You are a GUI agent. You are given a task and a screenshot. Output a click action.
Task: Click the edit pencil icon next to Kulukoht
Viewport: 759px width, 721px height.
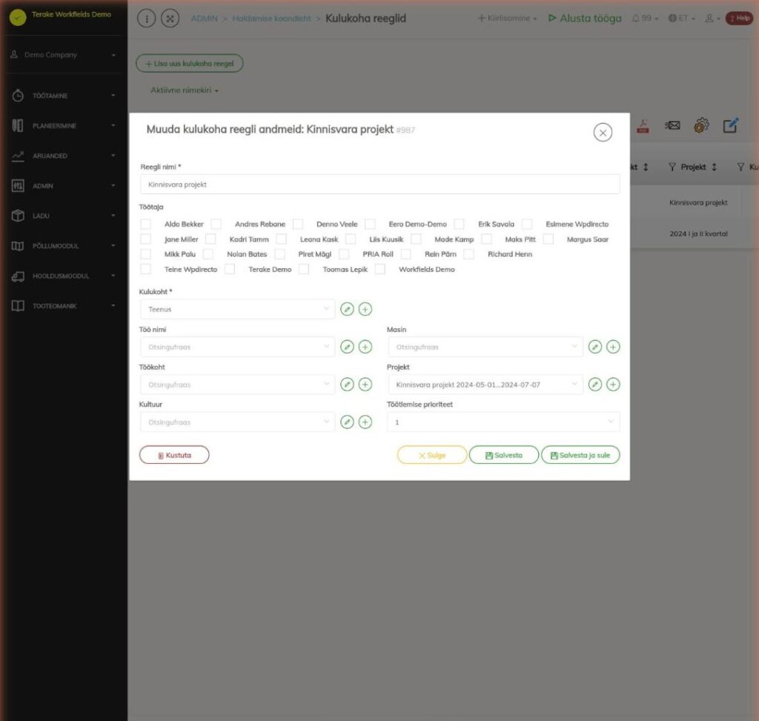coord(347,309)
